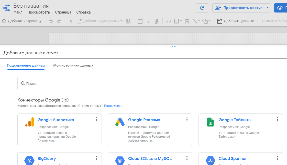Click the refresh data button
This screenshot has width=287, height=165.
click(202, 8)
